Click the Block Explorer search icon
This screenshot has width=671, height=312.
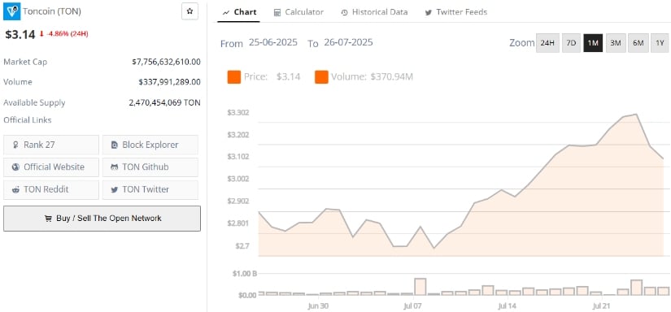114,145
